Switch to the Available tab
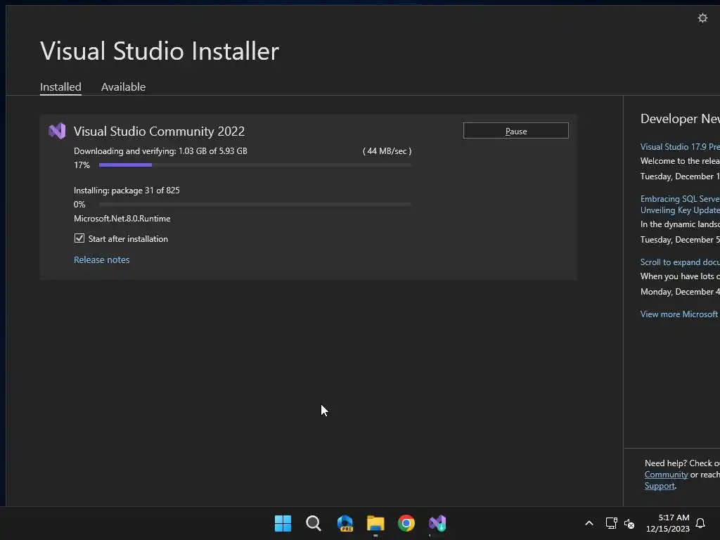This screenshot has height=540, width=720. pos(123,86)
